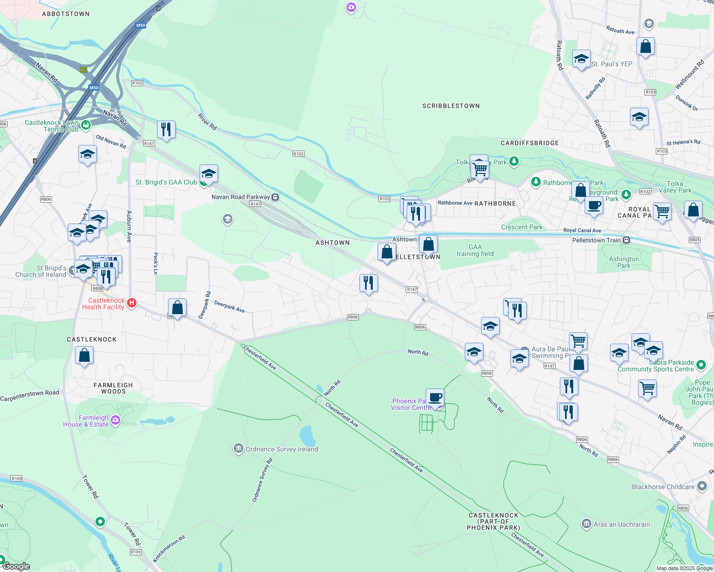Select the school marker near Aura De Paul Swimming Pool

click(519, 359)
